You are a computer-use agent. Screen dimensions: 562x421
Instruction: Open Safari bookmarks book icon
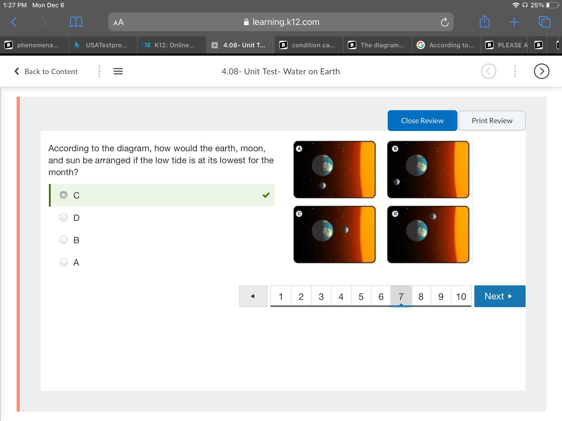[76, 22]
